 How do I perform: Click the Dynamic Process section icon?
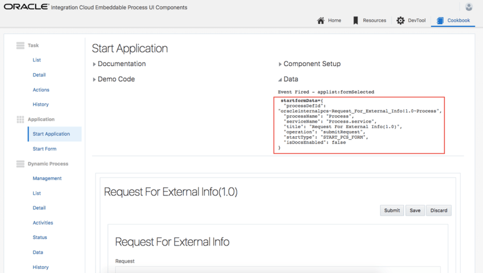[x=20, y=164]
